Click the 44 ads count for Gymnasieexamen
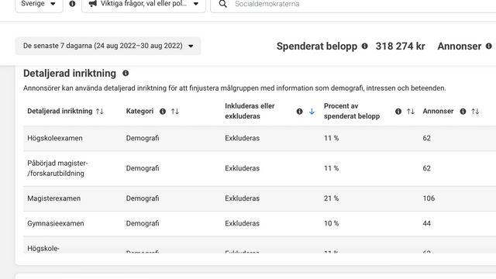Screen dimensions: 496x279 [426, 223]
